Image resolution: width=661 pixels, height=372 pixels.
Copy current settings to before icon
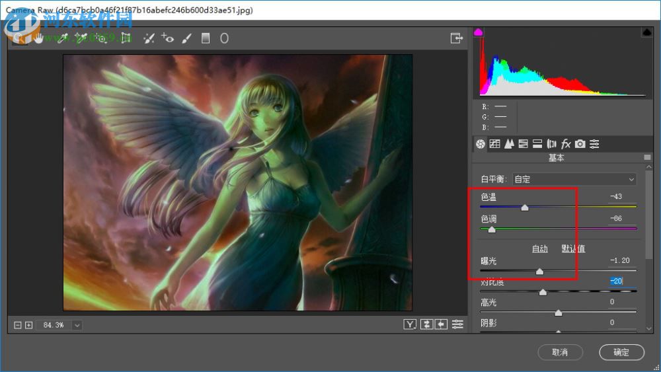click(x=442, y=324)
